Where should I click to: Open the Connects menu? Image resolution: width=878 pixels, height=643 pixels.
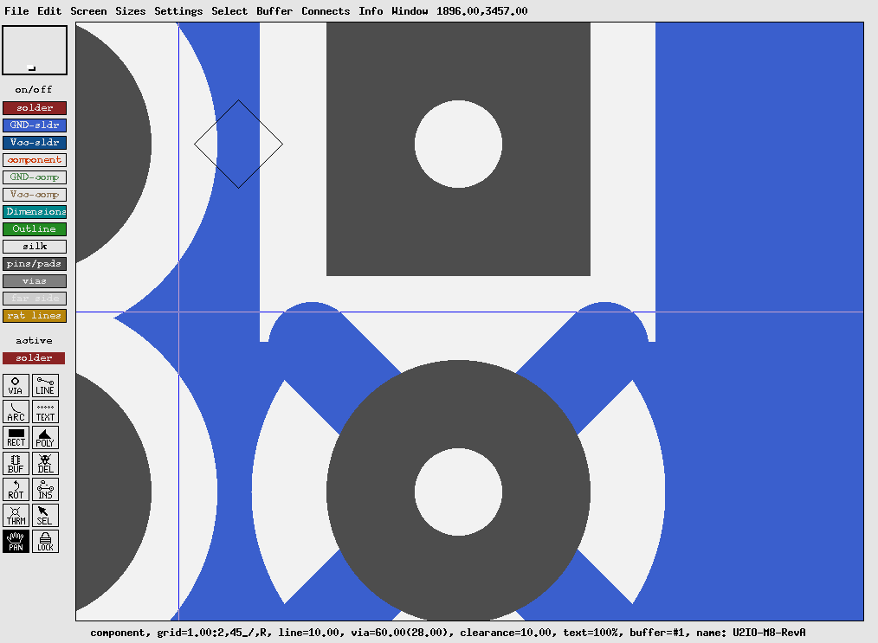tap(326, 11)
